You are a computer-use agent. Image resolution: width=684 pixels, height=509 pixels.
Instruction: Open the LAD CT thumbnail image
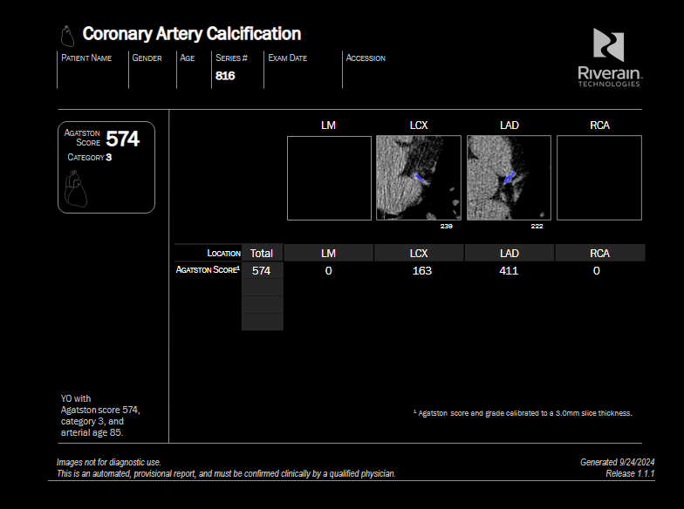(x=509, y=178)
